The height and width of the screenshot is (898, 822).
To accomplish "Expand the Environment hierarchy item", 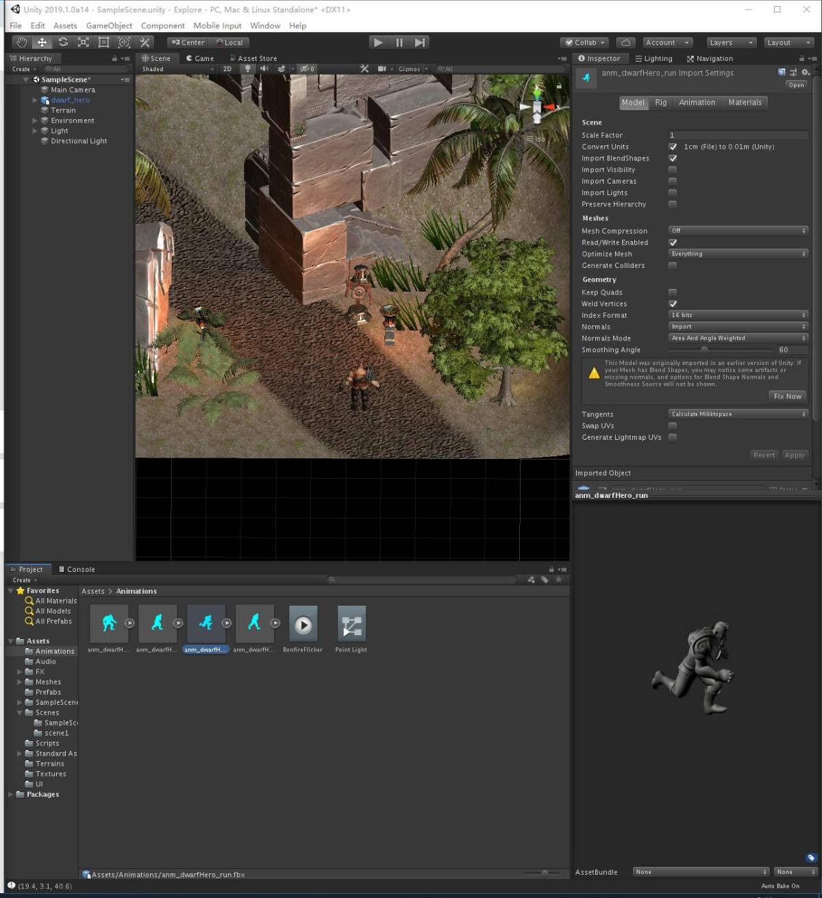I will click(x=35, y=121).
